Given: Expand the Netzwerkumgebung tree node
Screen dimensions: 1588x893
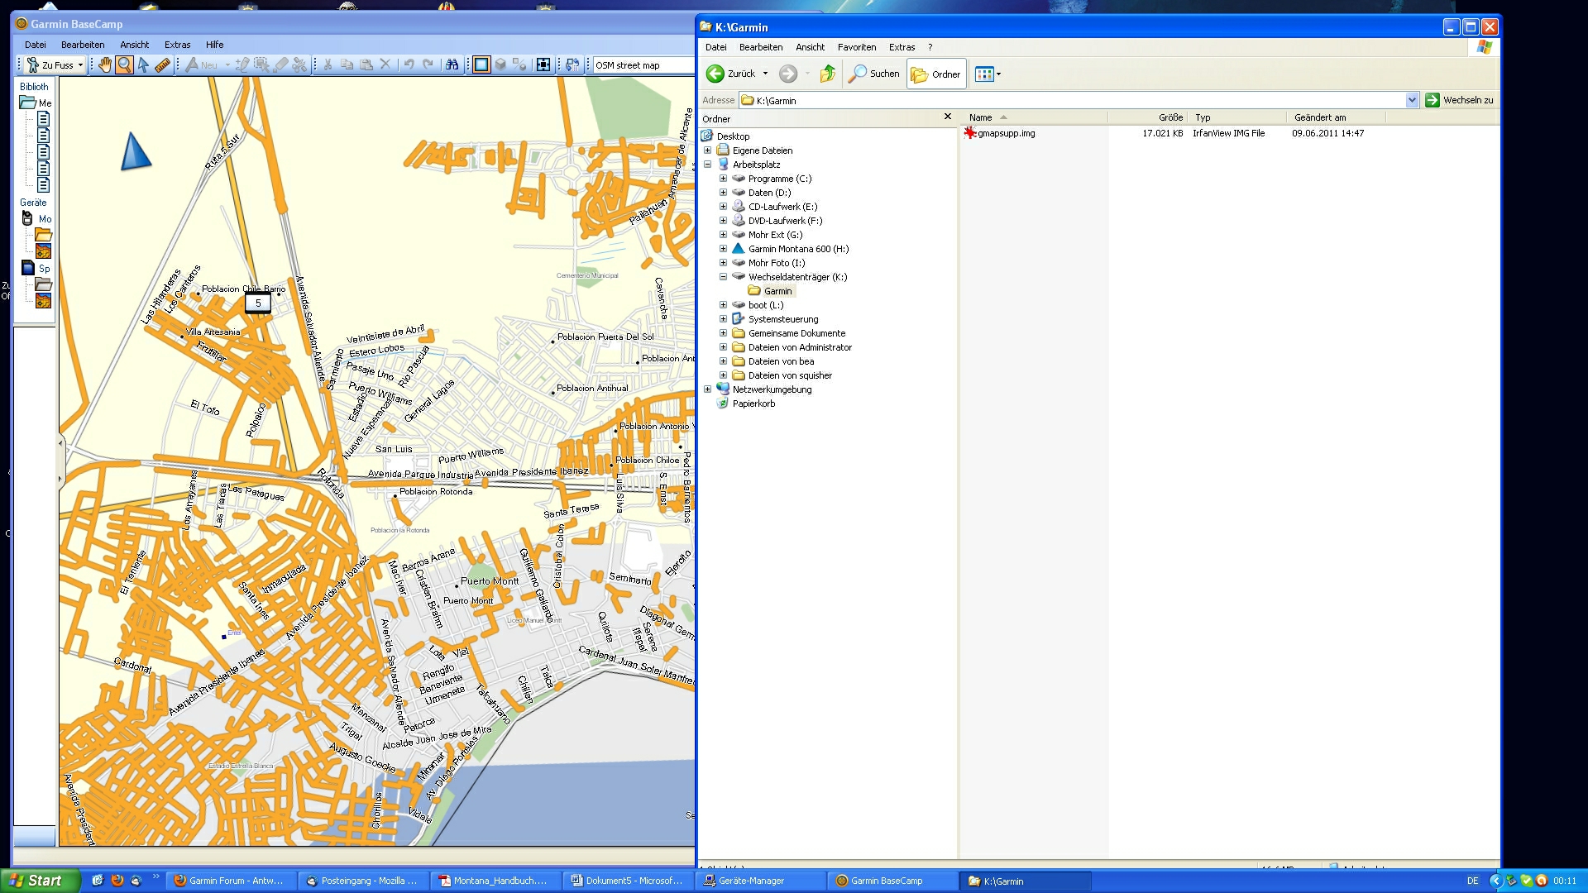Looking at the screenshot, I should pos(707,389).
